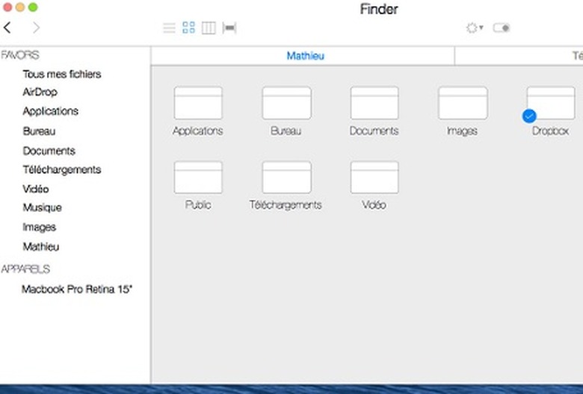Select the Applications folder icon

coord(198,103)
